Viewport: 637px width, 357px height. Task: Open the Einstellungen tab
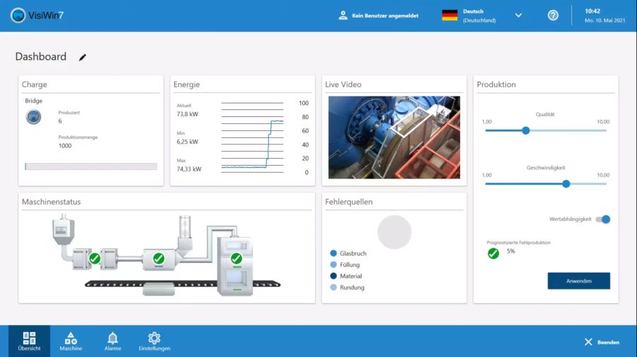154,341
